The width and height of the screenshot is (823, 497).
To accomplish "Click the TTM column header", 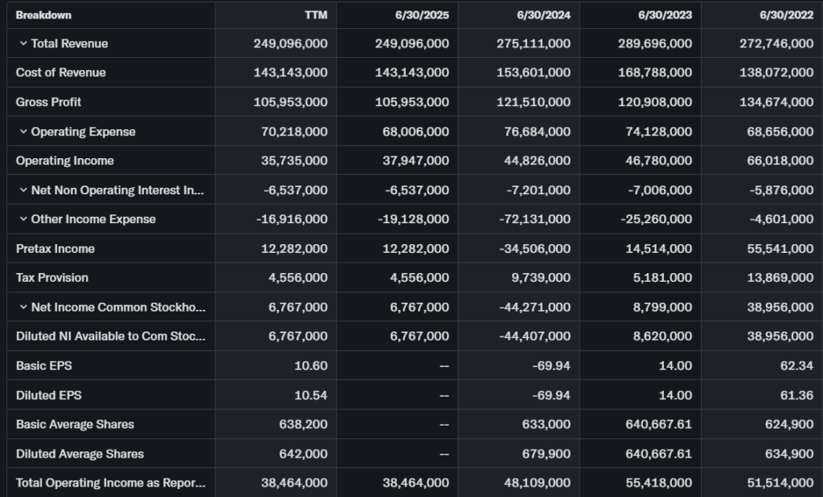I will (x=317, y=15).
